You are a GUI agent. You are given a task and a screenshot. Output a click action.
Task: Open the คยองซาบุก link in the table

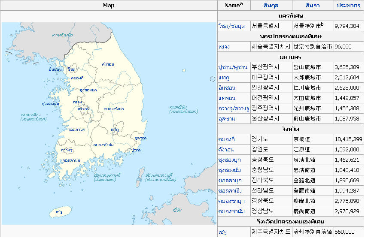231,201
